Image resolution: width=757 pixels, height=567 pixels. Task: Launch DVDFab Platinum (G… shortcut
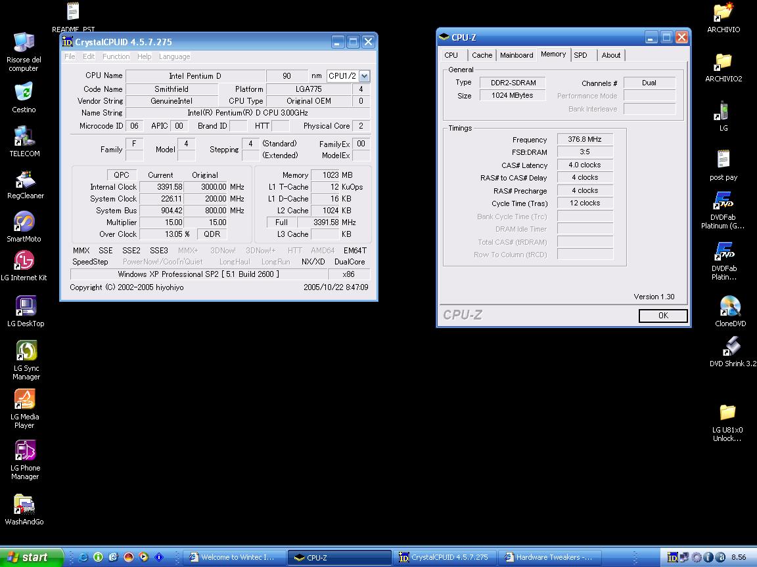pyautogui.click(x=723, y=200)
